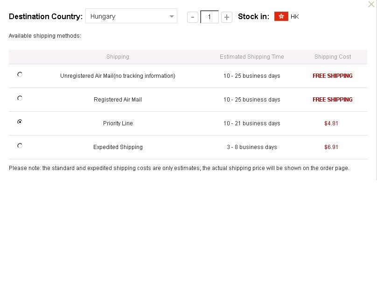Click the Hungary dropdown arrow
This screenshot has height=286, width=377.
pyautogui.click(x=172, y=16)
